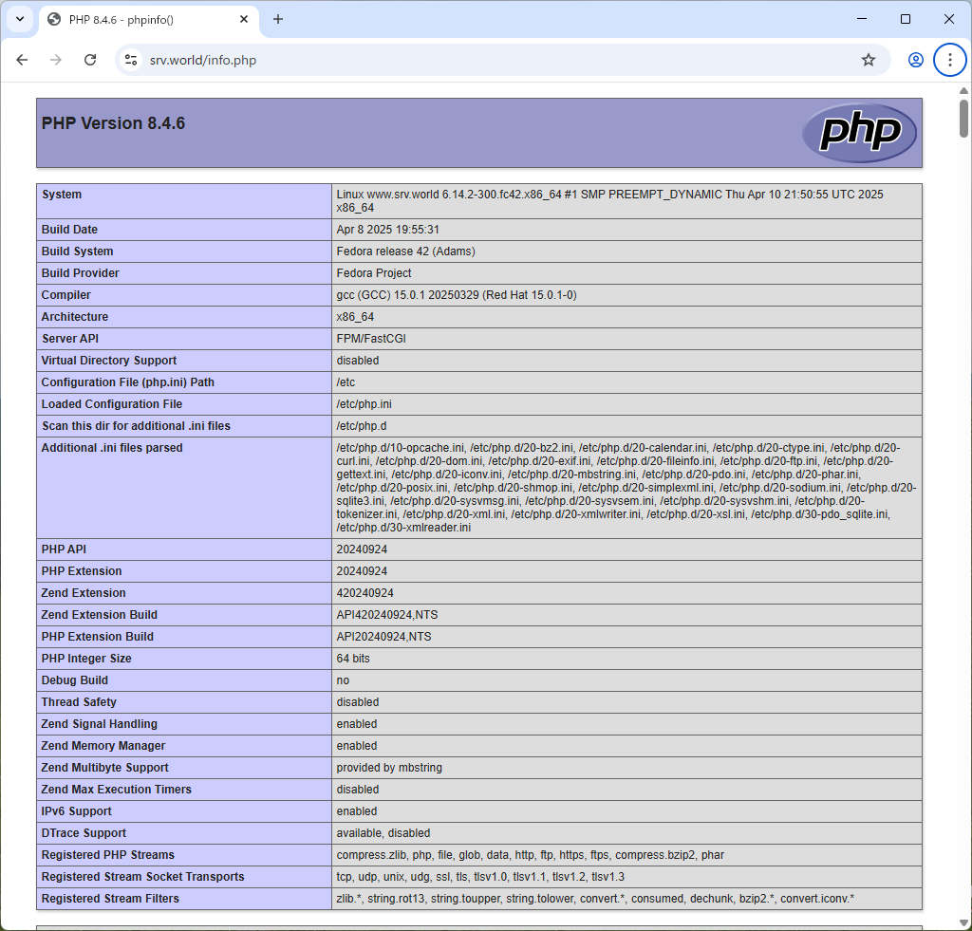Click the vertical scrollbar thumb
The width and height of the screenshot is (972, 931).
coord(964,118)
